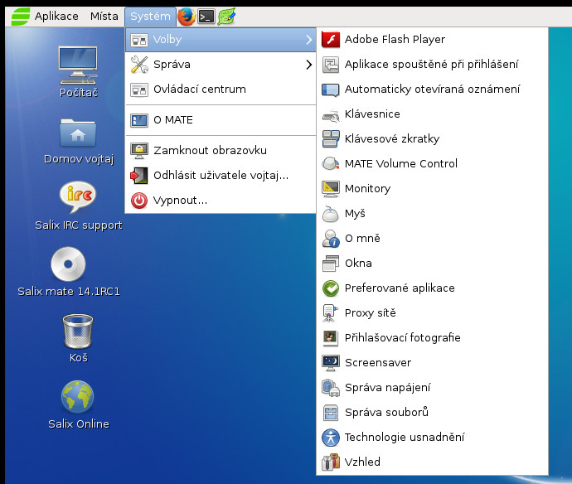572x484 pixels.
Task: Open the Domov vojtaj home folder
Action: tap(79, 141)
